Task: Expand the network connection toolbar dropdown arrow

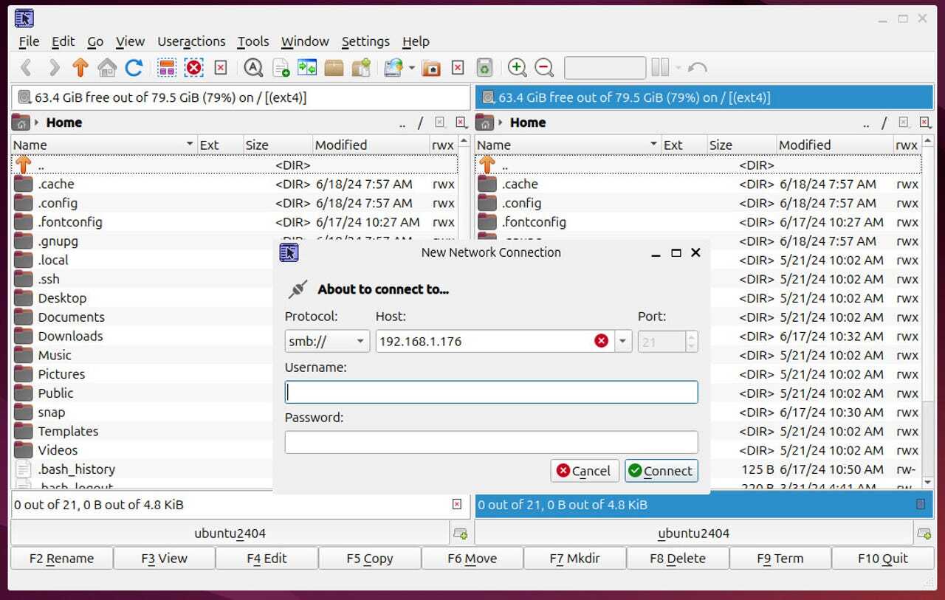Action: coord(411,68)
